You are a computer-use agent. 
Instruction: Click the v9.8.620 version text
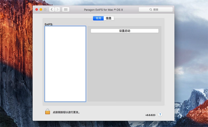pyautogui.click(x=150, y=115)
